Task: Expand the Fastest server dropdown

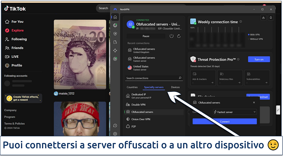Action: coord(235,112)
